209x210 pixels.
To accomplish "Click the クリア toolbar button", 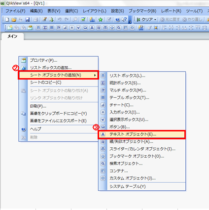I will pos(145,20).
